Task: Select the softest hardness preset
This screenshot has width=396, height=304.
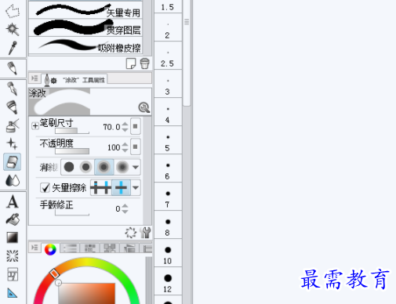Action: point(122,167)
